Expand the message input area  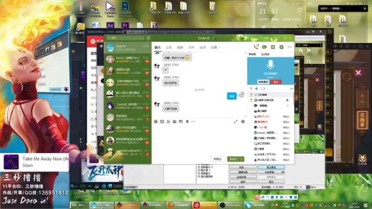tap(235, 122)
